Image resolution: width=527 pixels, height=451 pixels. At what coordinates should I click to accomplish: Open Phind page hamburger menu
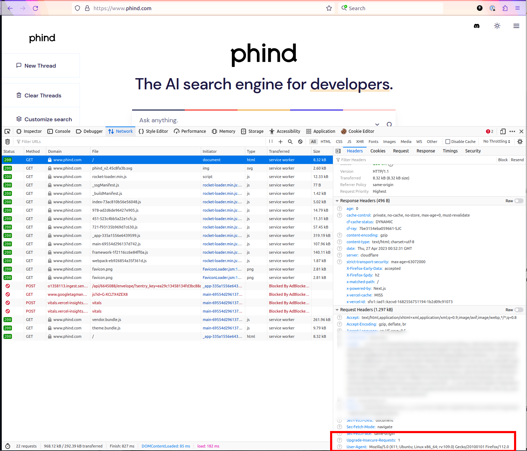pos(516,26)
